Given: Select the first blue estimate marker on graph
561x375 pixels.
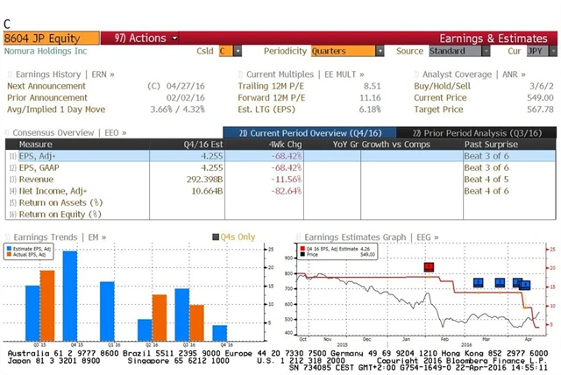Looking at the screenshot, I should point(478,282).
